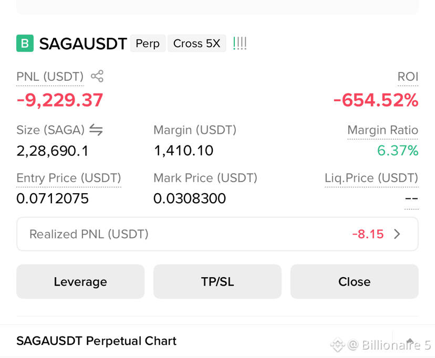Expand Realized PNL details chevron
Screen dimensions: 435x358
[397, 234]
